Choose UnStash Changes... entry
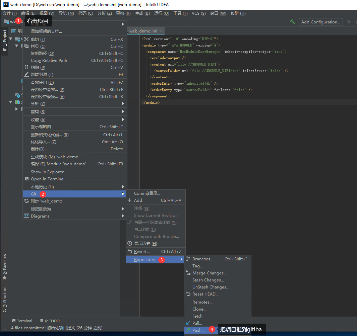The width and height of the screenshot is (357, 336). tap(218, 287)
